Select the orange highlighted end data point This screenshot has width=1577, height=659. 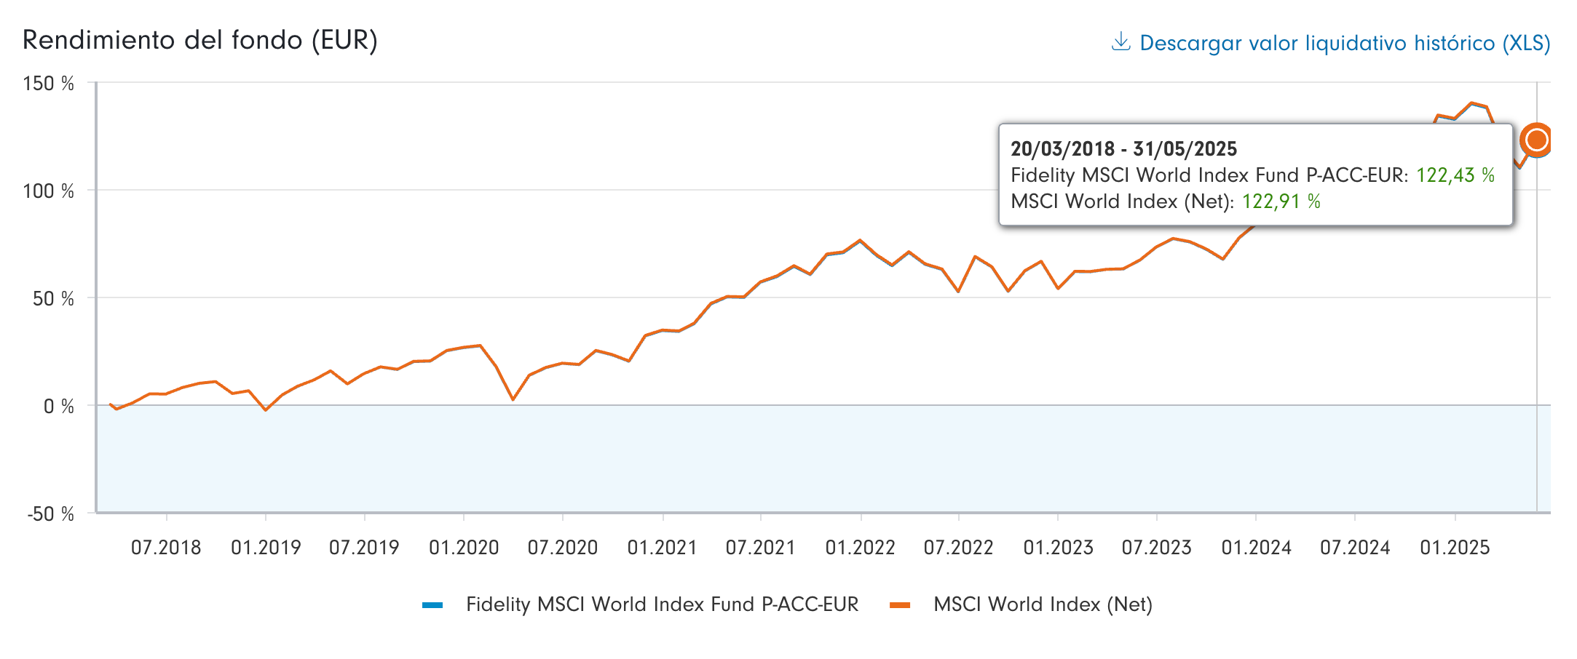(x=1536, y=140)
